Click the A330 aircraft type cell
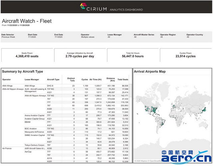The width and height of the screenshot is (213, 166). coord(50,148)
